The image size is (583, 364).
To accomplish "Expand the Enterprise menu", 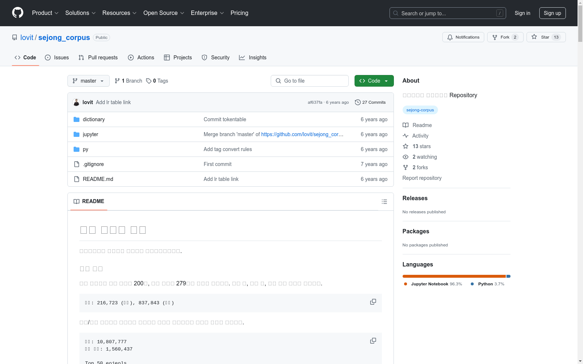I will coord(207,13).
